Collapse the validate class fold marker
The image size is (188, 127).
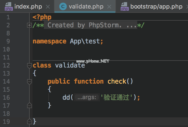point(29,65)
